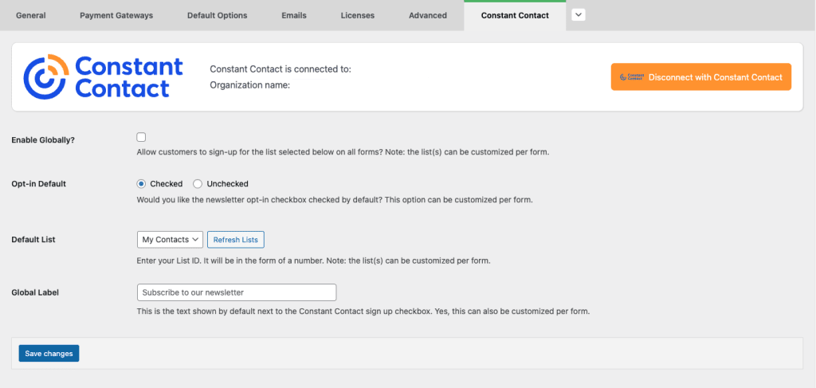Open the General settings tab
The image size is (816, 388).
click(31, 16)
